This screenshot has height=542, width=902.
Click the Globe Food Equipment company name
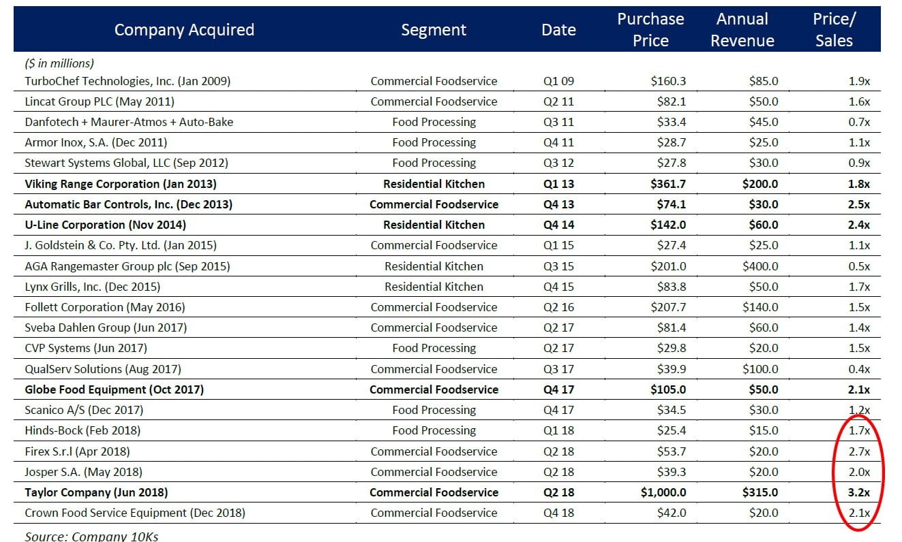pos(114,389)
